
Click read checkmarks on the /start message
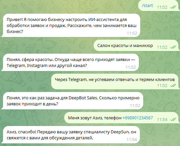click(x=173, y=7)
